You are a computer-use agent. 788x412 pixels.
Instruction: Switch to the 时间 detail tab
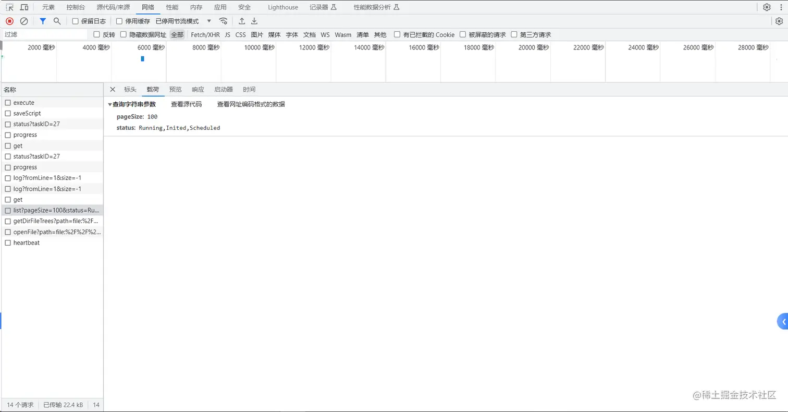(x=249, y=89)
